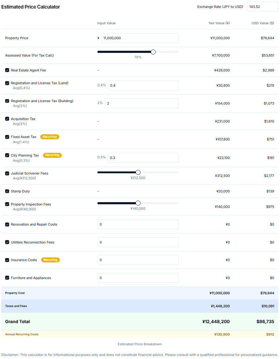280x359 pixels.
Task: Click Renovation and Repair Costs input field
Action: coord(138,224)
